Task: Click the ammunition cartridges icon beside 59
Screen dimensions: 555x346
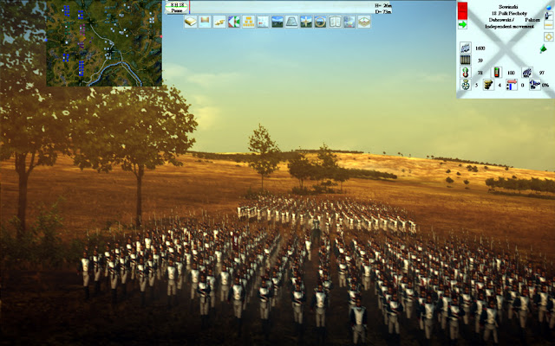Action: pyautogui.click(x=466, y=60)
